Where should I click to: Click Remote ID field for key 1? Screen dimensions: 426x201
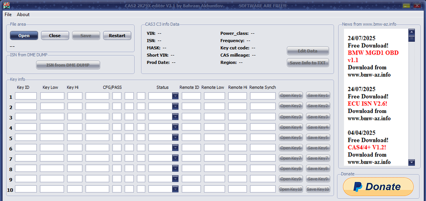[191, 96]
